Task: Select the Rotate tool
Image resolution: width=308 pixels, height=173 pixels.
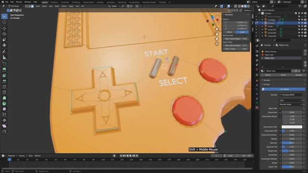Action: point(4,34)
